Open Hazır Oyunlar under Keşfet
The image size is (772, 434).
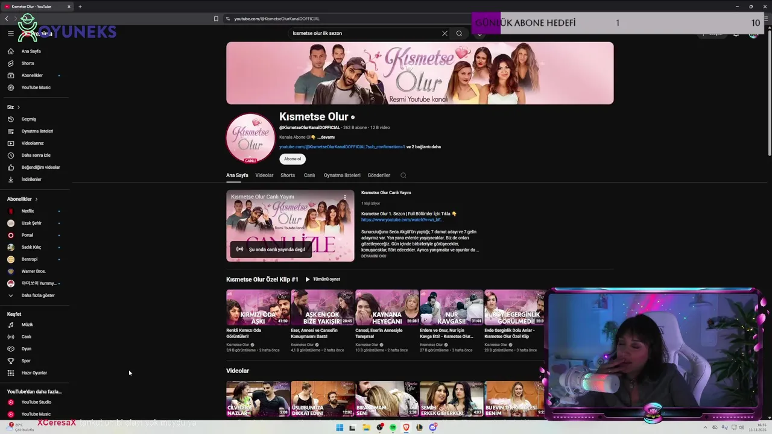tap(35, 373)
